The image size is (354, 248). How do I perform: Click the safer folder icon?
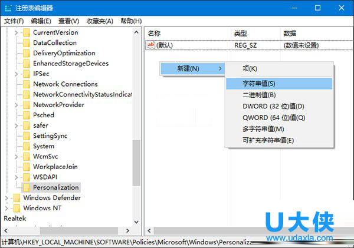click(27, 125)
